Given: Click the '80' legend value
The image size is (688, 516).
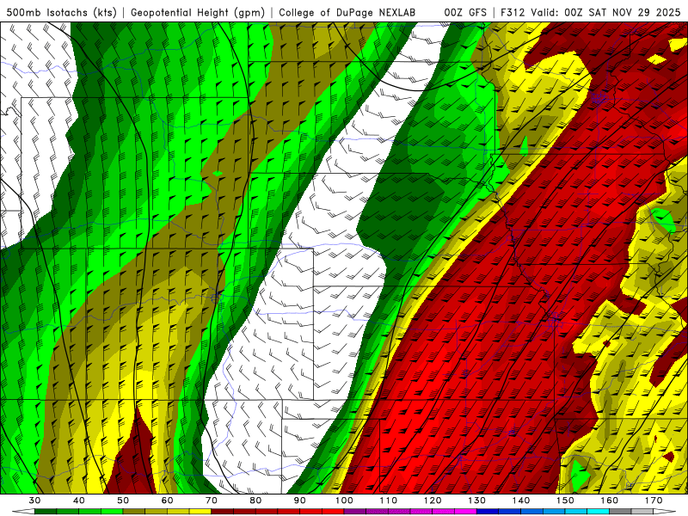Looking at the screenshot, I should point(255,501).
